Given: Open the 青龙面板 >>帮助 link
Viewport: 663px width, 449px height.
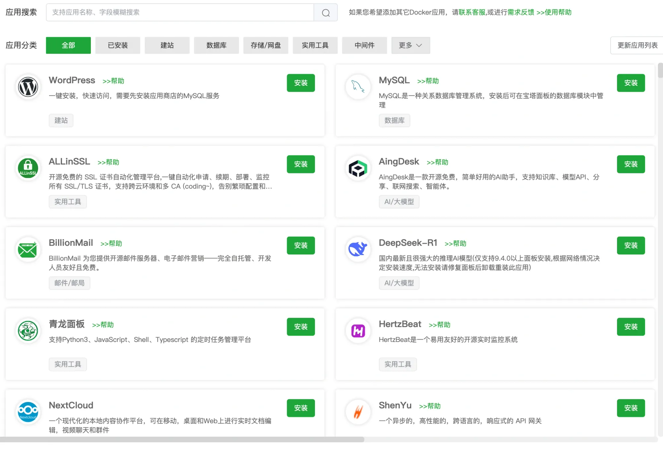Looking at the screenshot, I should [103, 325].
